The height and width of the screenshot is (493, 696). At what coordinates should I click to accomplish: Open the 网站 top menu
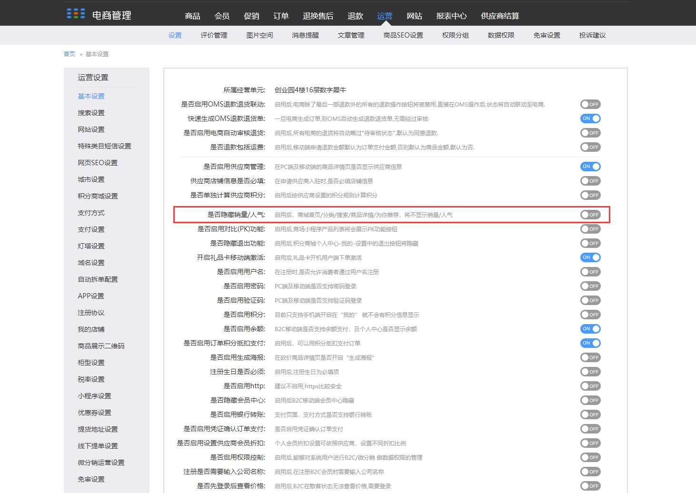(414, 16)
